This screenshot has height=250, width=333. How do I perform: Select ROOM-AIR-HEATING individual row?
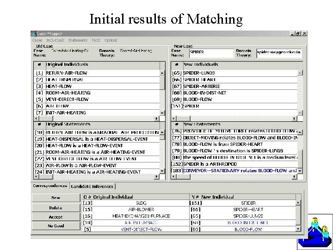coord(97,93)
